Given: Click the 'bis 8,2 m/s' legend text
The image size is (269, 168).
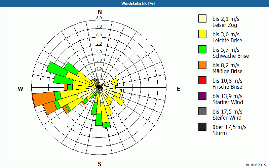Looking at the screenshot, I should coord(226,65).
